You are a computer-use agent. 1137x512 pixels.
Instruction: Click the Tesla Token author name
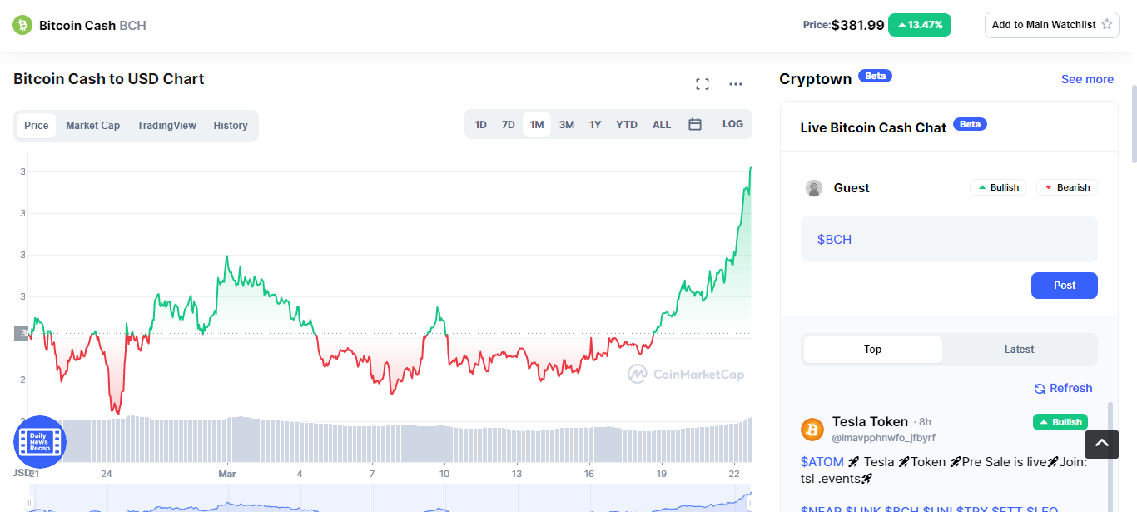tap(870, 422)
